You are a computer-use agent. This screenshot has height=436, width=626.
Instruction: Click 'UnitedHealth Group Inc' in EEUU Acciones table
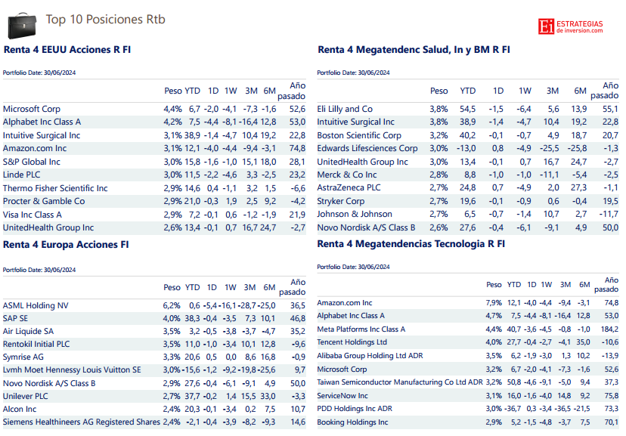(48, 227)
